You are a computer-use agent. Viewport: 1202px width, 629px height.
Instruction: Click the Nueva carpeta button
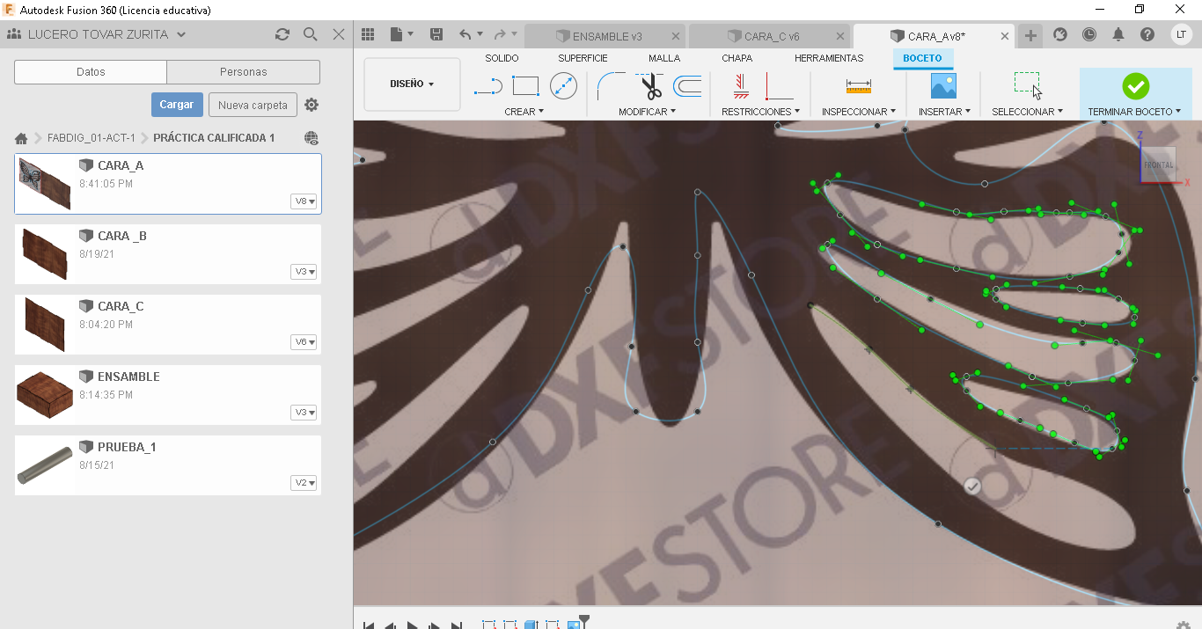[253, 105]
